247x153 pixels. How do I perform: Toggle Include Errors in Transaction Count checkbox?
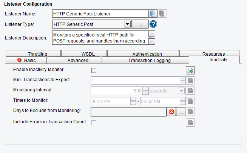click(94, 123)
